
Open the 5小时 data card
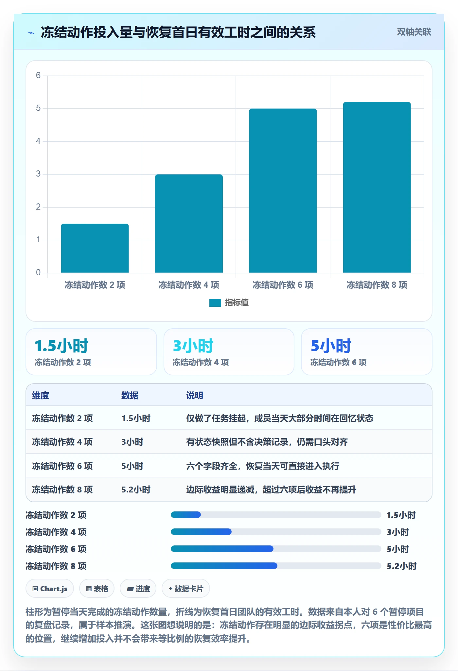pos(367,352)
